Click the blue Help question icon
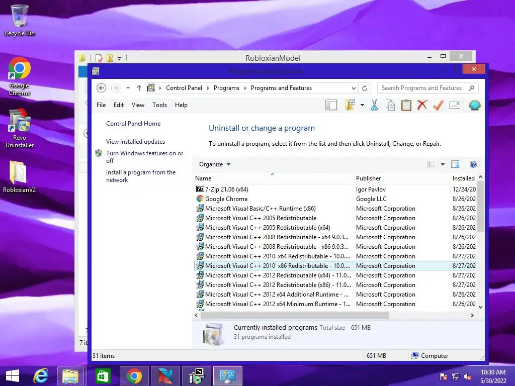The width and height of the screenshot is (515, 386). (473, 164)
